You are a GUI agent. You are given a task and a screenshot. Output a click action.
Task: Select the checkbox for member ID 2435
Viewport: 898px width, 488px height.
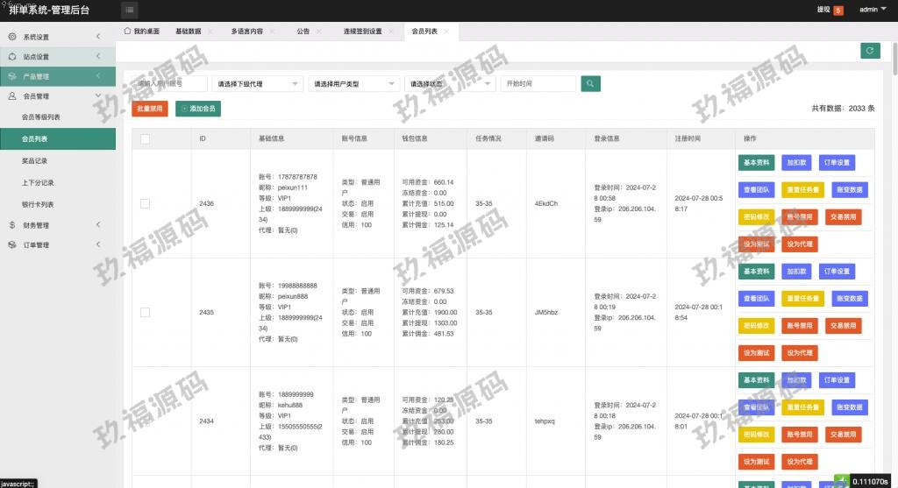pos(145,312)
